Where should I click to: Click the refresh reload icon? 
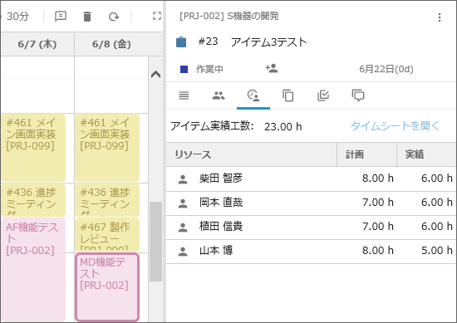pyautogui.click(x=114, y=17)
